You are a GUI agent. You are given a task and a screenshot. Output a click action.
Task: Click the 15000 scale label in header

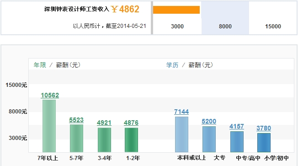[273, 26]
